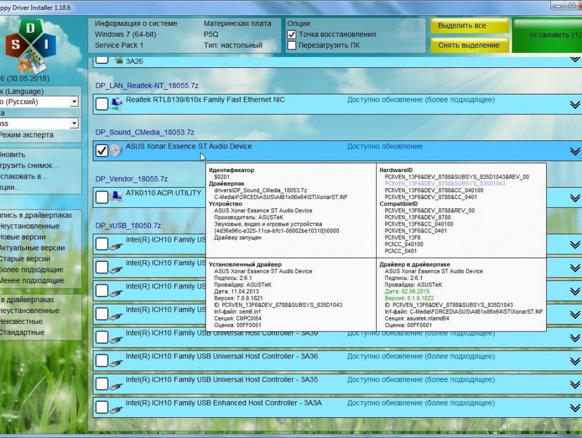Click the 'Доступно обновление' status on ASUS Xonar row
Viewport: 582px width, 438px height.
(x=385, y=147)
